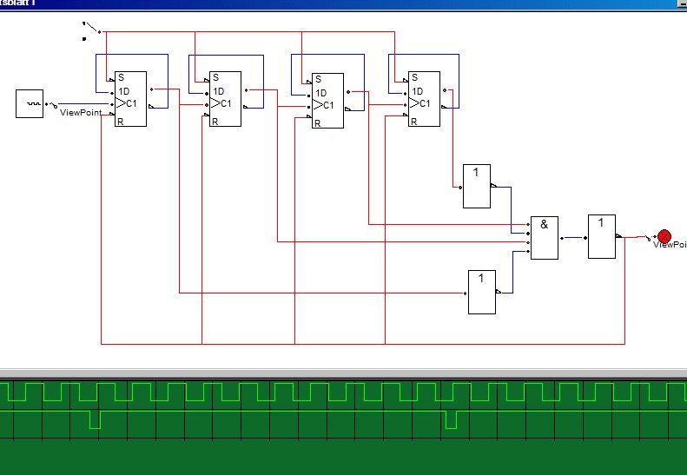The image size is (687, 475).
Task: Select the lower inverter gate
Action: [482, 293]
